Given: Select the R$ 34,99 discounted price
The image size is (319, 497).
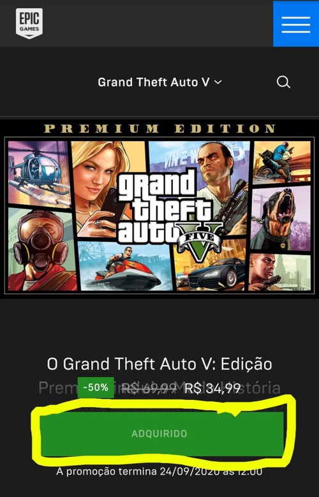Looking at the screenshot, I should [x=212, y=389].
